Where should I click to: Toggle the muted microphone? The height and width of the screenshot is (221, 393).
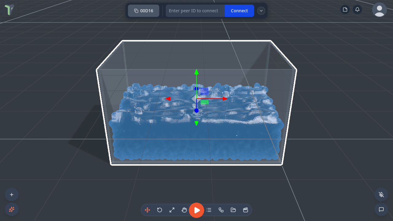(x=381, y=195)
